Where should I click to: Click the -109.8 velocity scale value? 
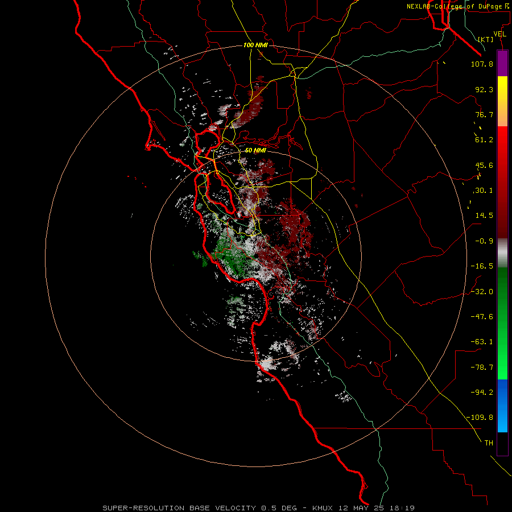(x=480, y=418)
